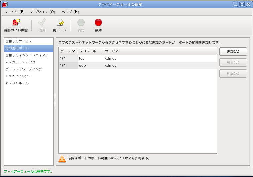
Task: Click the 有効 enable icon
Action: coord(81,23)
